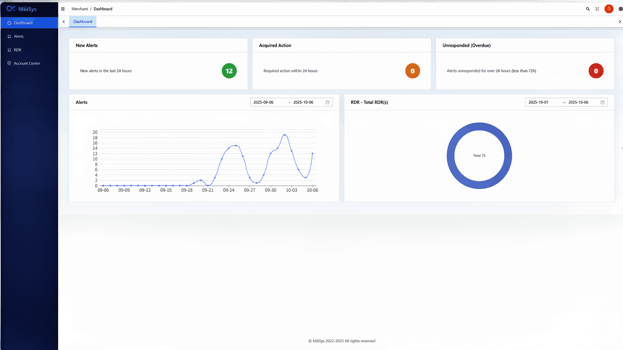Screen dimensions: 623x350
Task: Open the calendar icon for the RDR chart
Action: click(x=602, y=102)
